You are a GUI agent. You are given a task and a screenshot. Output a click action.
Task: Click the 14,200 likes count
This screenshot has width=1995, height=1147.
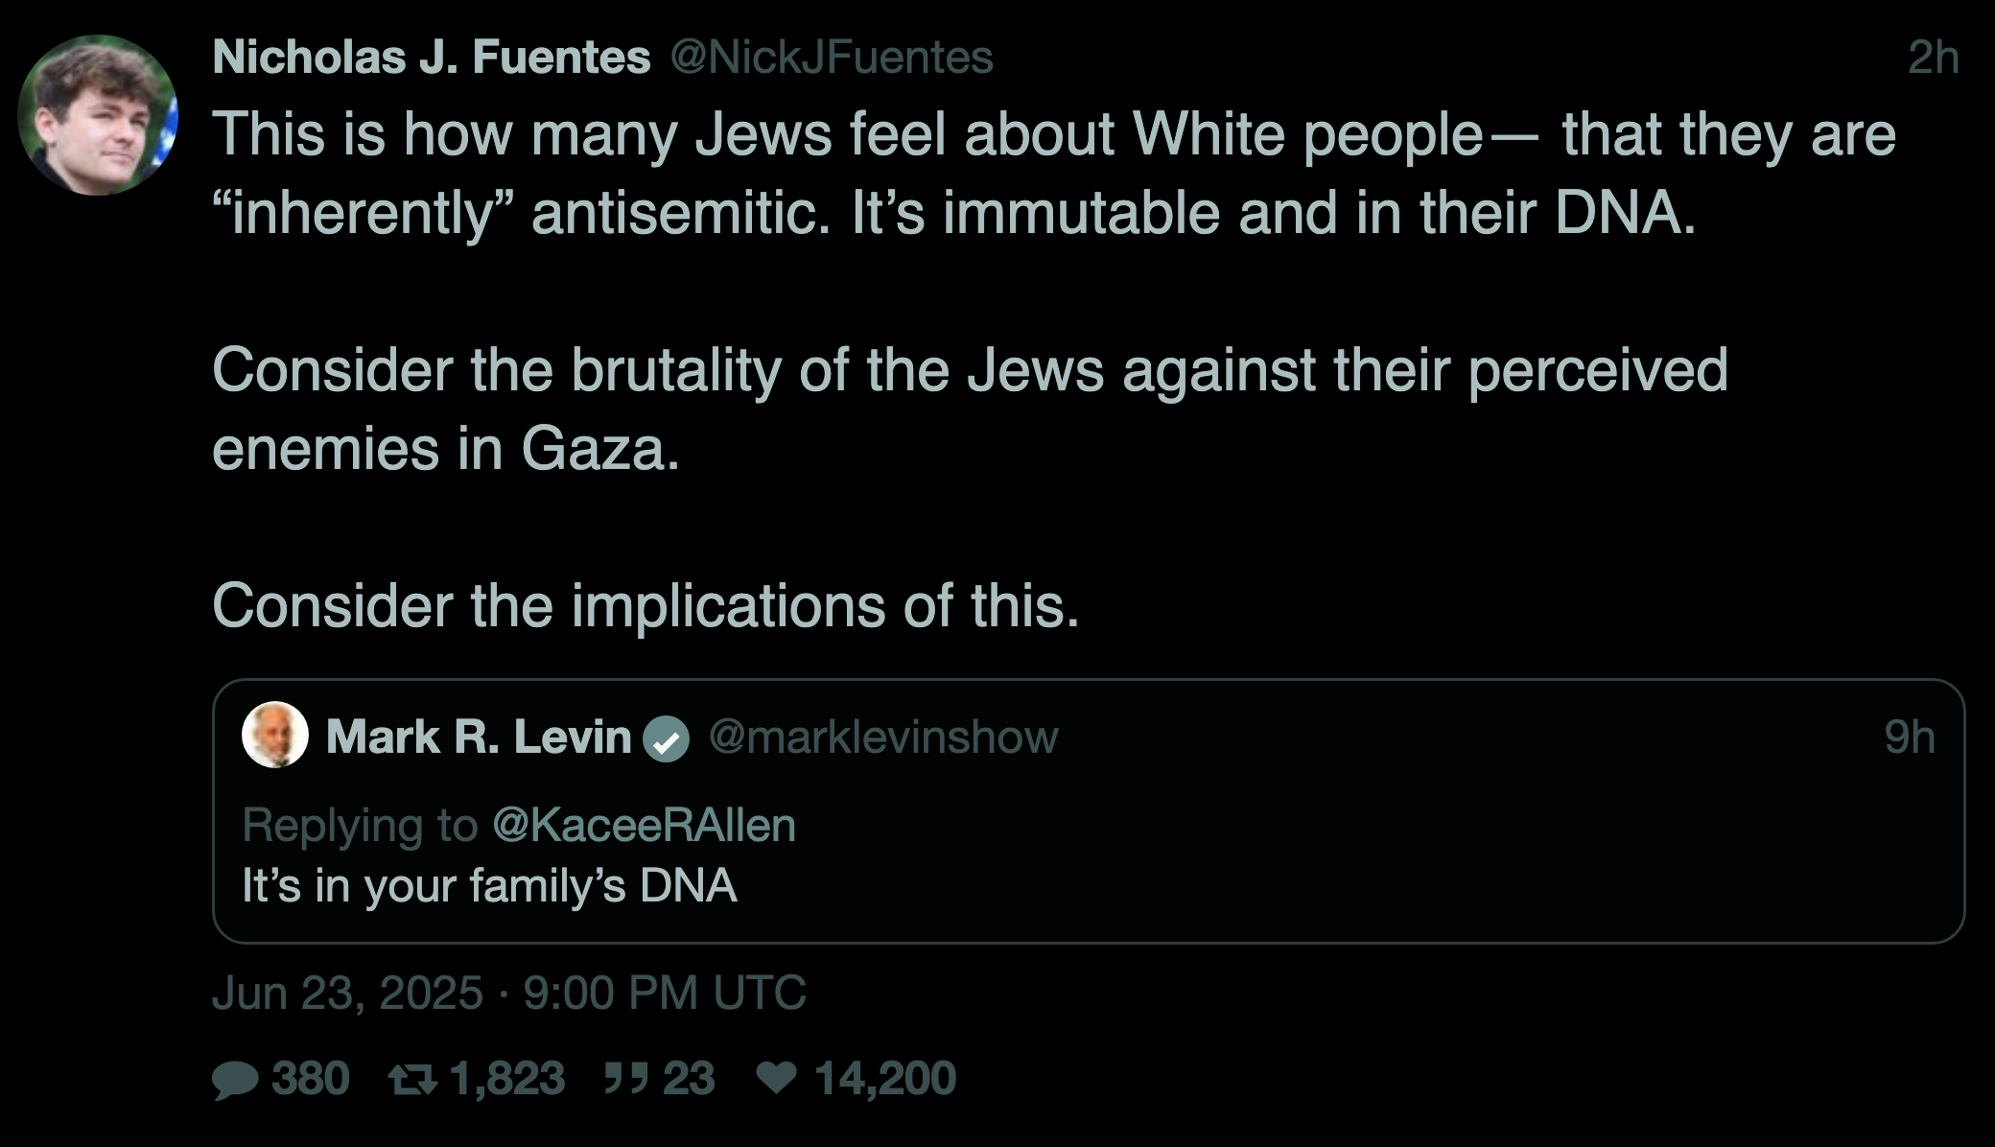tap(884, 1079)
